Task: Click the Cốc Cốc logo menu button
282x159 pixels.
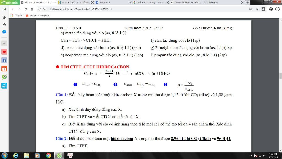Action: [10, 2]
